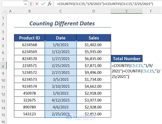Select date cell 1/27/2021
The width and height of the screenshot is (162, 124).
tap(60, 59)
